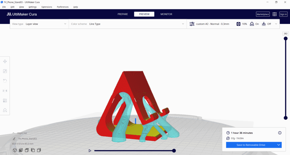Click the Sign in button
This screenshot has width=290, height=155.
pos(283,14)
